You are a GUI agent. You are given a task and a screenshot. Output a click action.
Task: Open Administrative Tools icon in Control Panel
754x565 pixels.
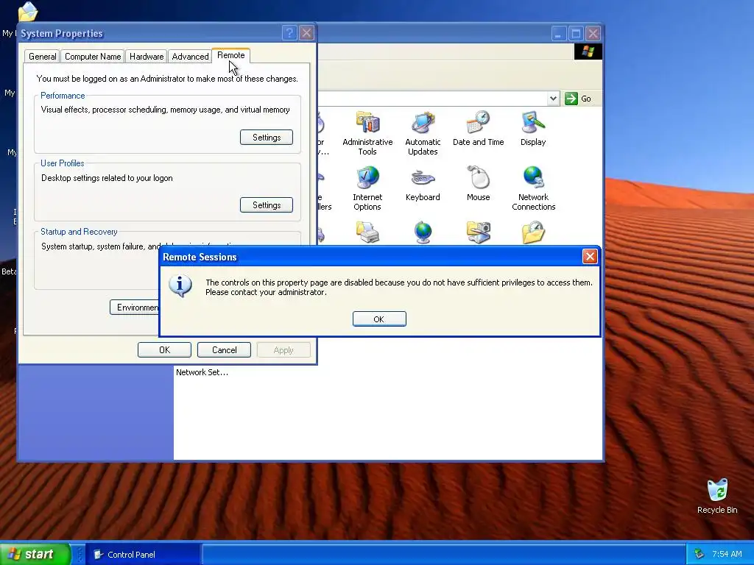click(367, 132)
